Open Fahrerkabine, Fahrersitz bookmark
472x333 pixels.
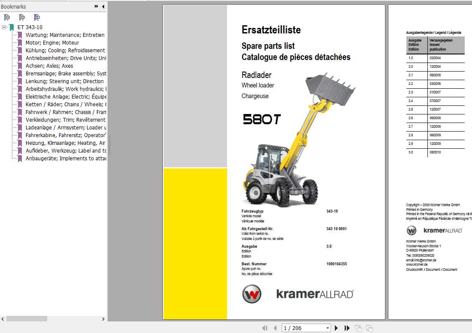pyautogui.click(x=66, y=135)
